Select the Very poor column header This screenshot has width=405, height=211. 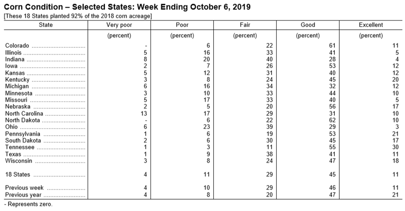pos(119,25)
